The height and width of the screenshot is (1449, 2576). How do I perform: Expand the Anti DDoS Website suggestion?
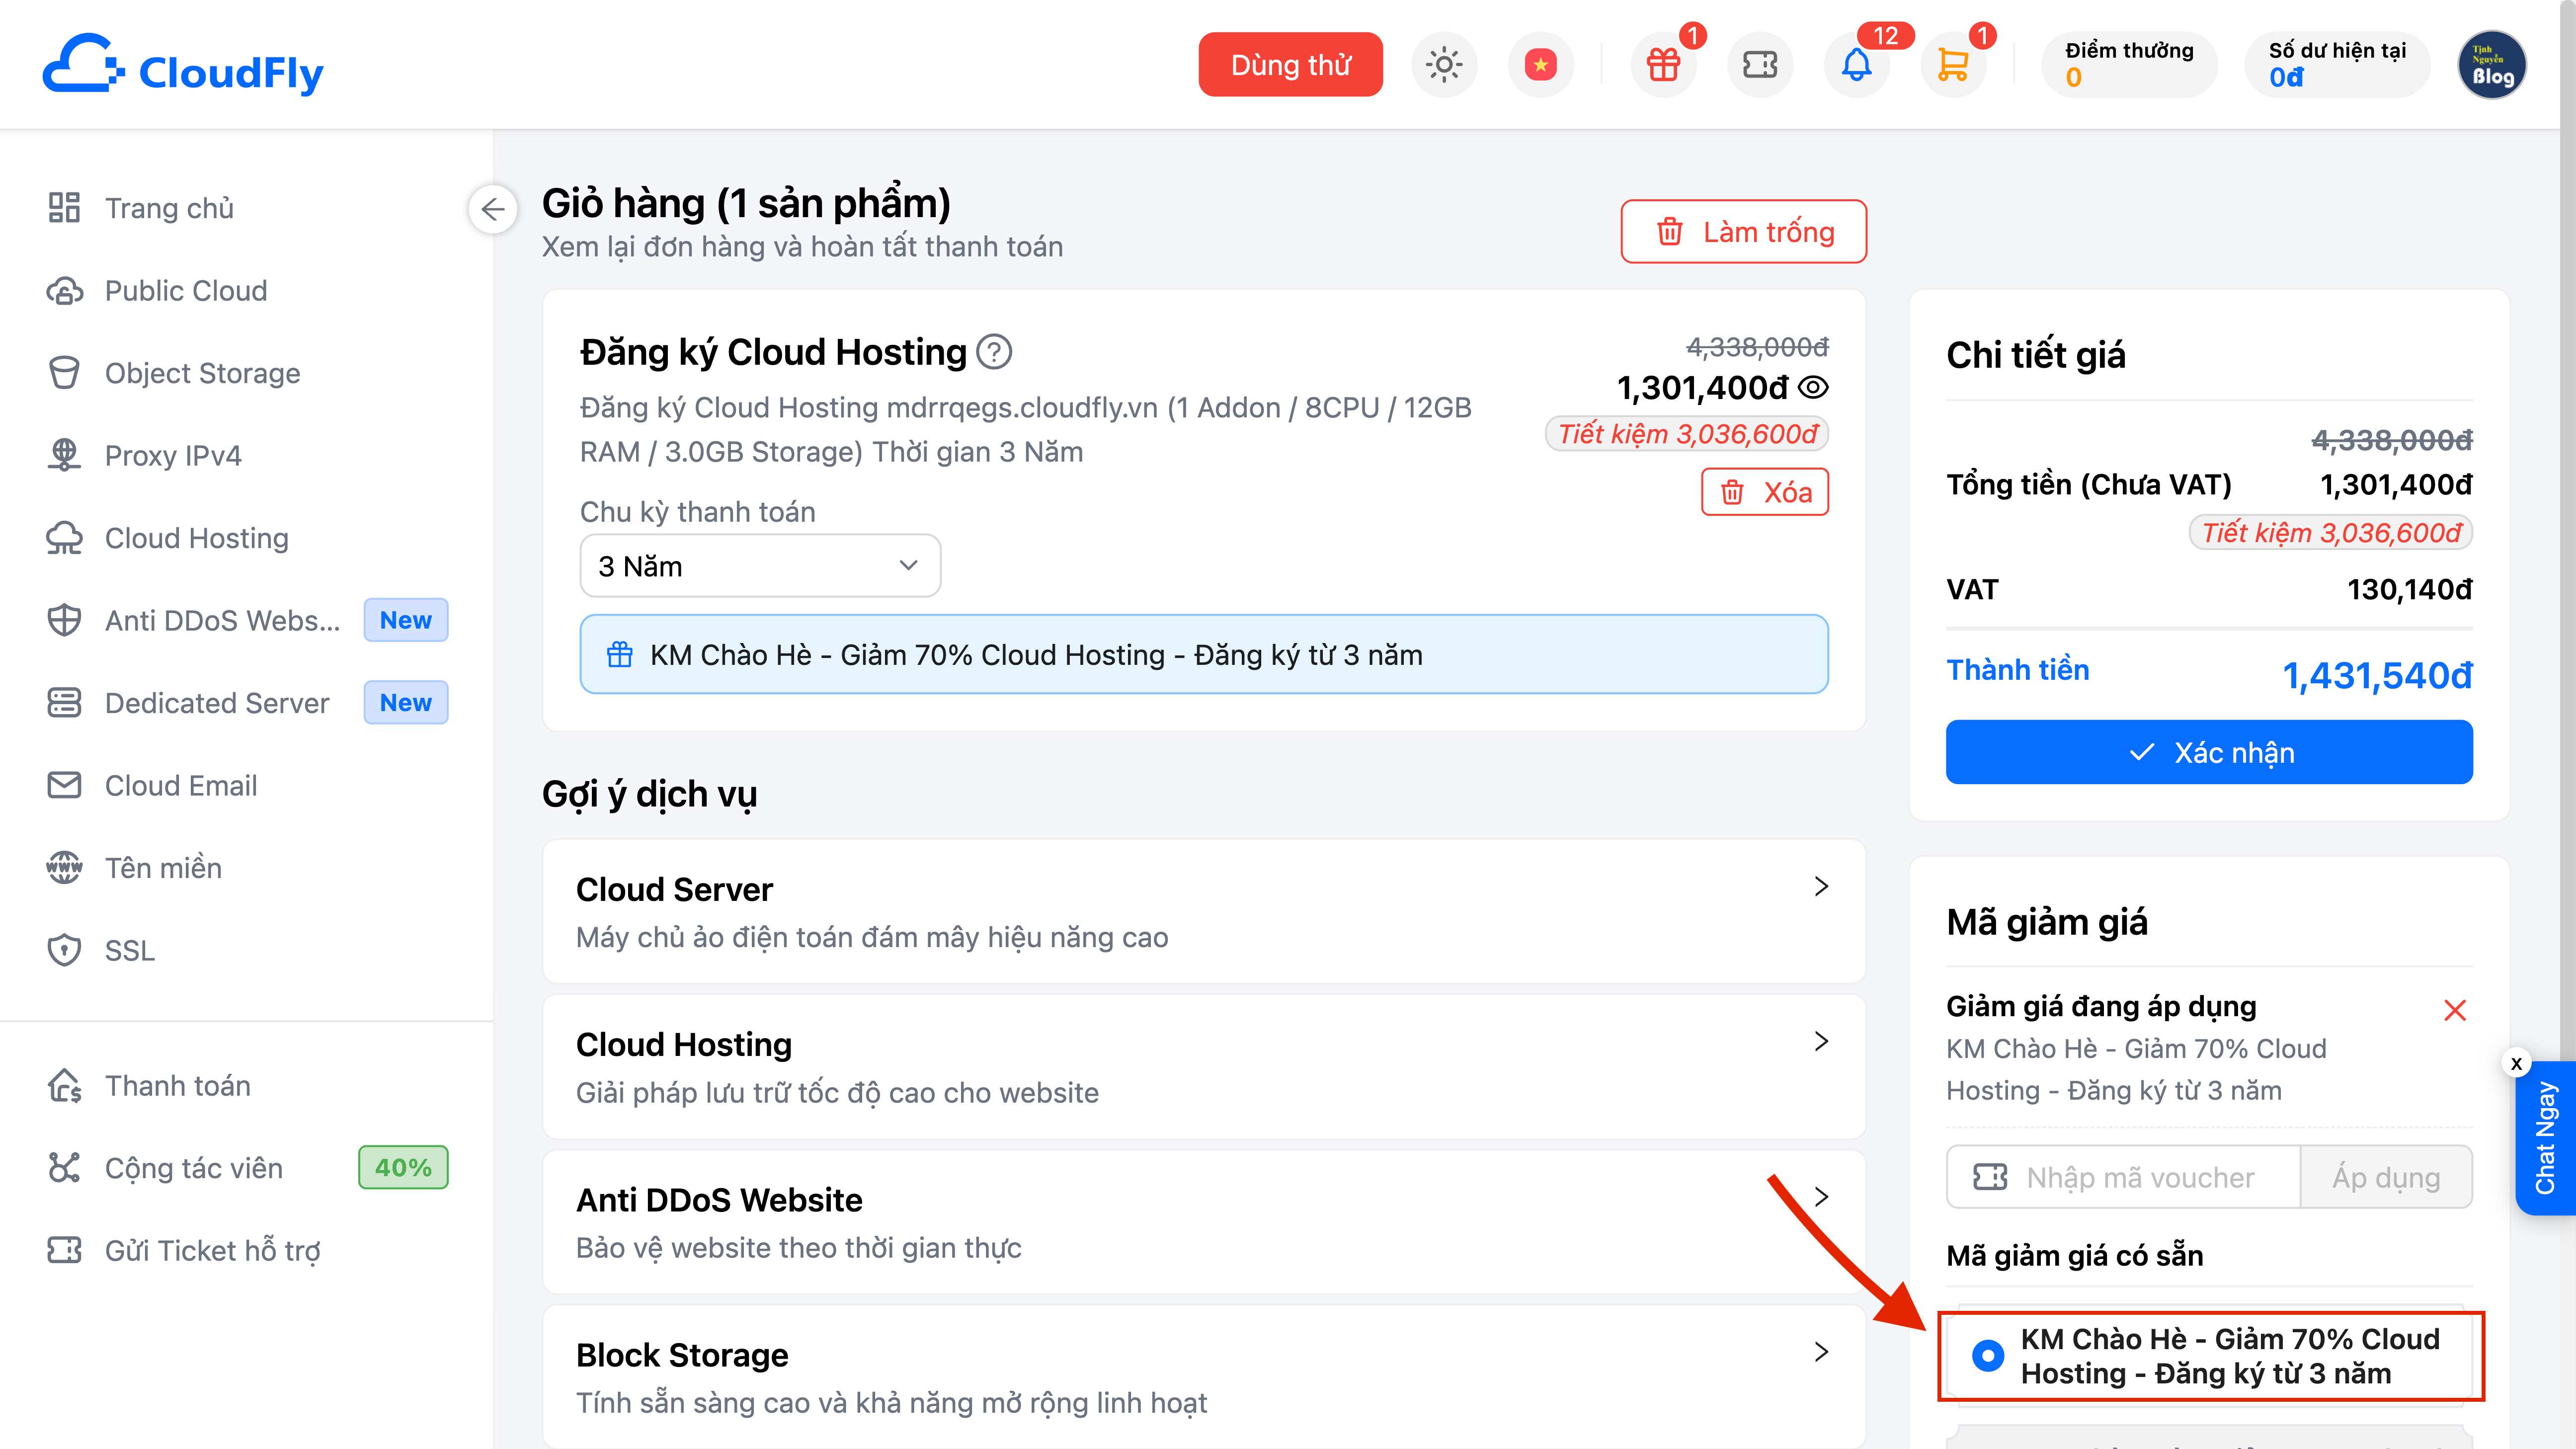1204,1222
